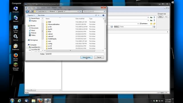
Task: Open the second search field dropdown in Agent Ransack
Action: [148, 20]
